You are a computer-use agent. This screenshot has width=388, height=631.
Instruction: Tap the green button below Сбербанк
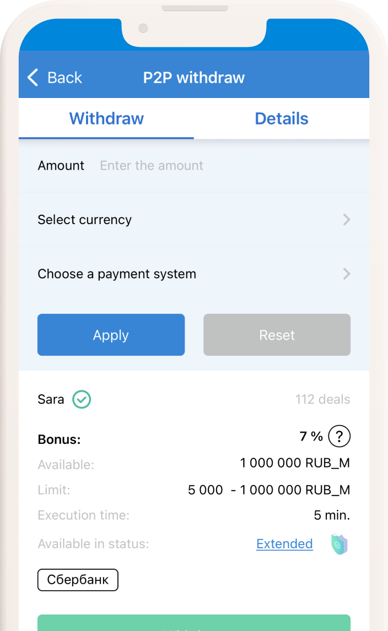(x=194, y=623)
